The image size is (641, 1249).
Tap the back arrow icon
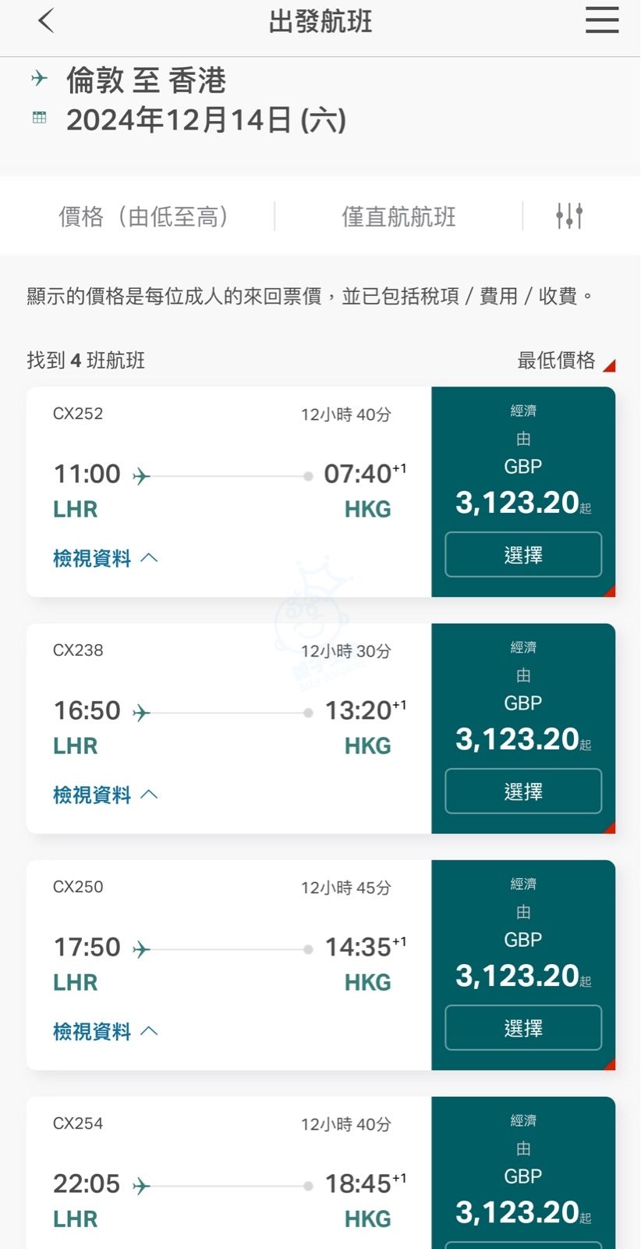46,21
